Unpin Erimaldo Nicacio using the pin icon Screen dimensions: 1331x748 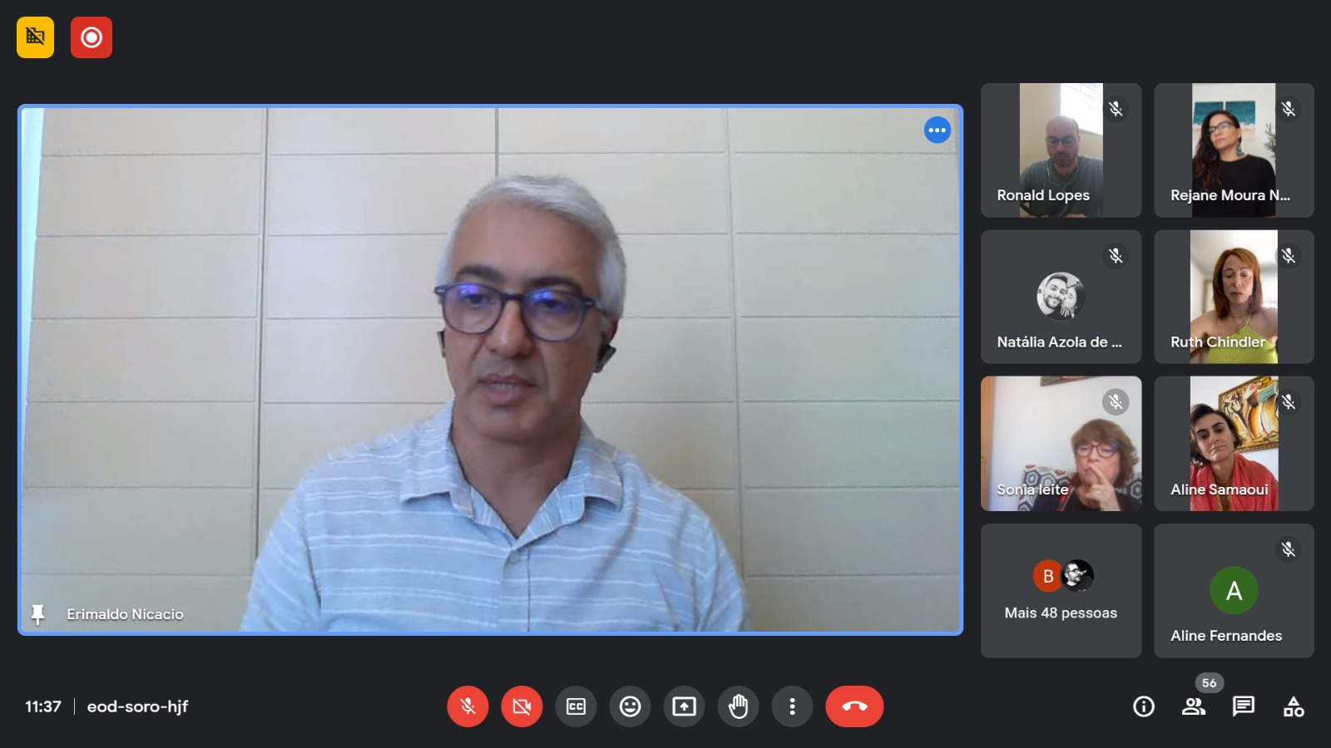37,614
